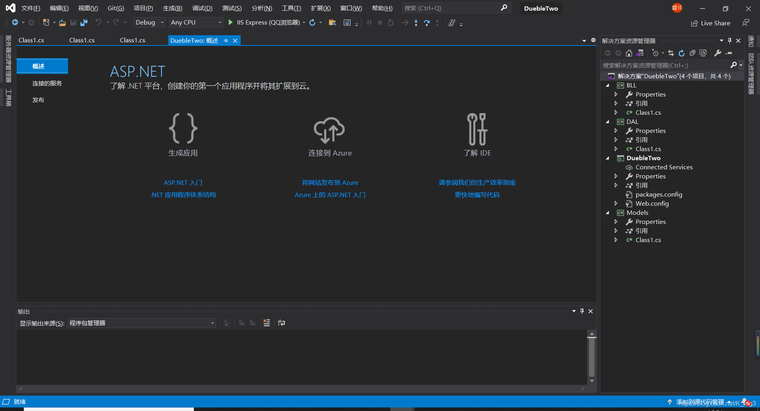The width and height of the screenshot is (760, 411).
Task: Click the 了解 IDE tools icon
Action: pos(477,129)
